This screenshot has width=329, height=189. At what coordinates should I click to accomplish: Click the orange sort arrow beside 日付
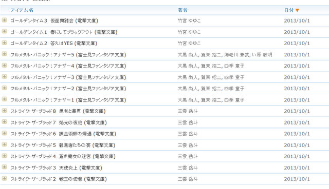pos(297,10)
